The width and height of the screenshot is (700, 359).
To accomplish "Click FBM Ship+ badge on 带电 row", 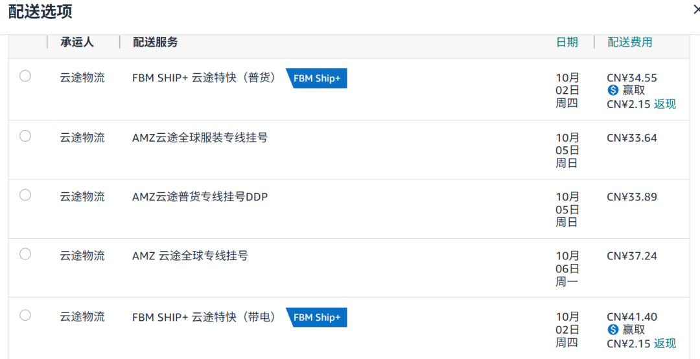I will tap(317, 318).
